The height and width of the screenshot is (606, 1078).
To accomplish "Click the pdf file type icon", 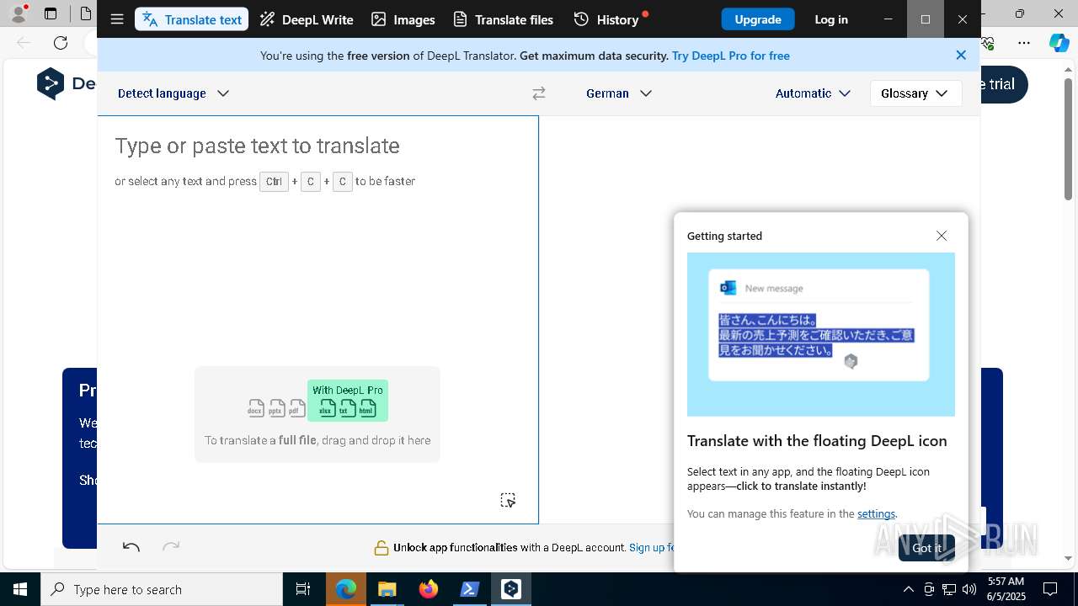I will (x=296, y=408).
